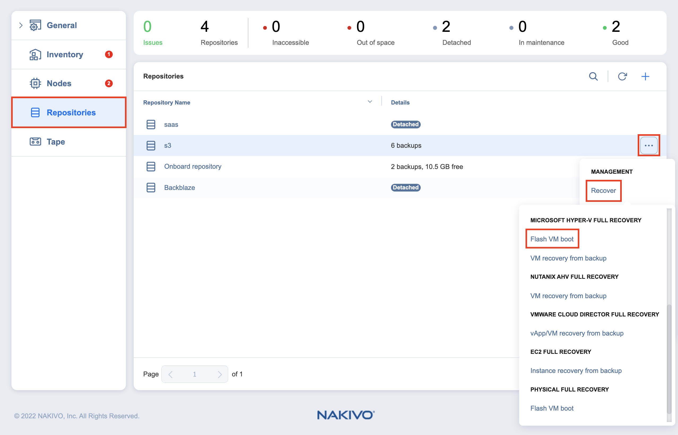
Task: Click the Details column header
Action: click(x=400, y=103)
